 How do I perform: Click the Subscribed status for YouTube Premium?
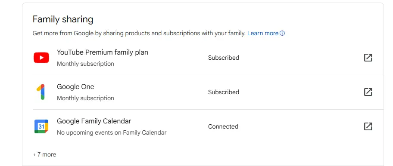tap(224, 58)
